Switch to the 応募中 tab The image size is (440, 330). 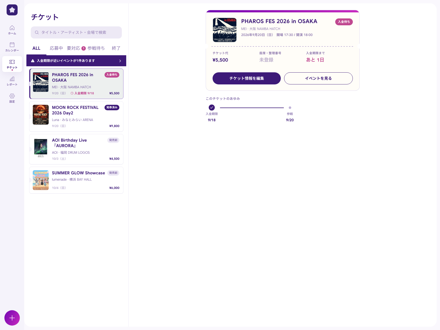coord(56,48)
